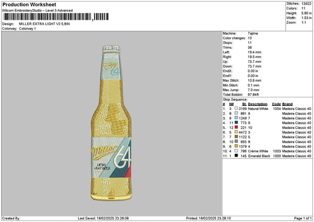This screenshot has width=314, height=222.
Task: Click the Machine value 'Tajima'
Action: pos(253,34)
